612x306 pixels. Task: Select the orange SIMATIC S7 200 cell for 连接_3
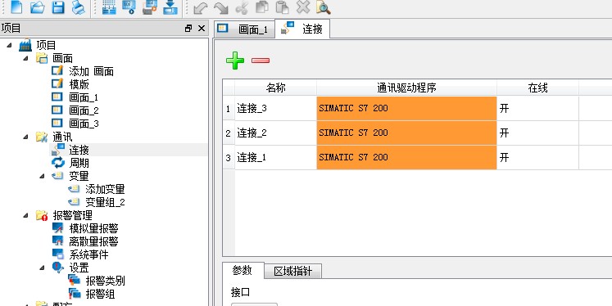406,108
